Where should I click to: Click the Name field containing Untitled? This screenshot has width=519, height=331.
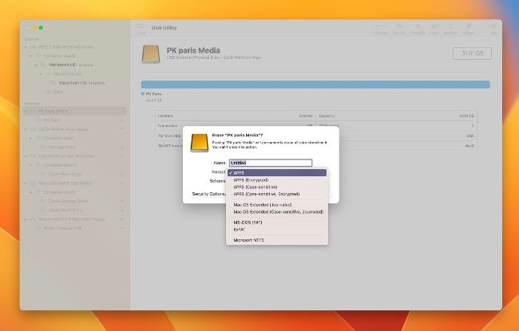(x=259, y=163)
